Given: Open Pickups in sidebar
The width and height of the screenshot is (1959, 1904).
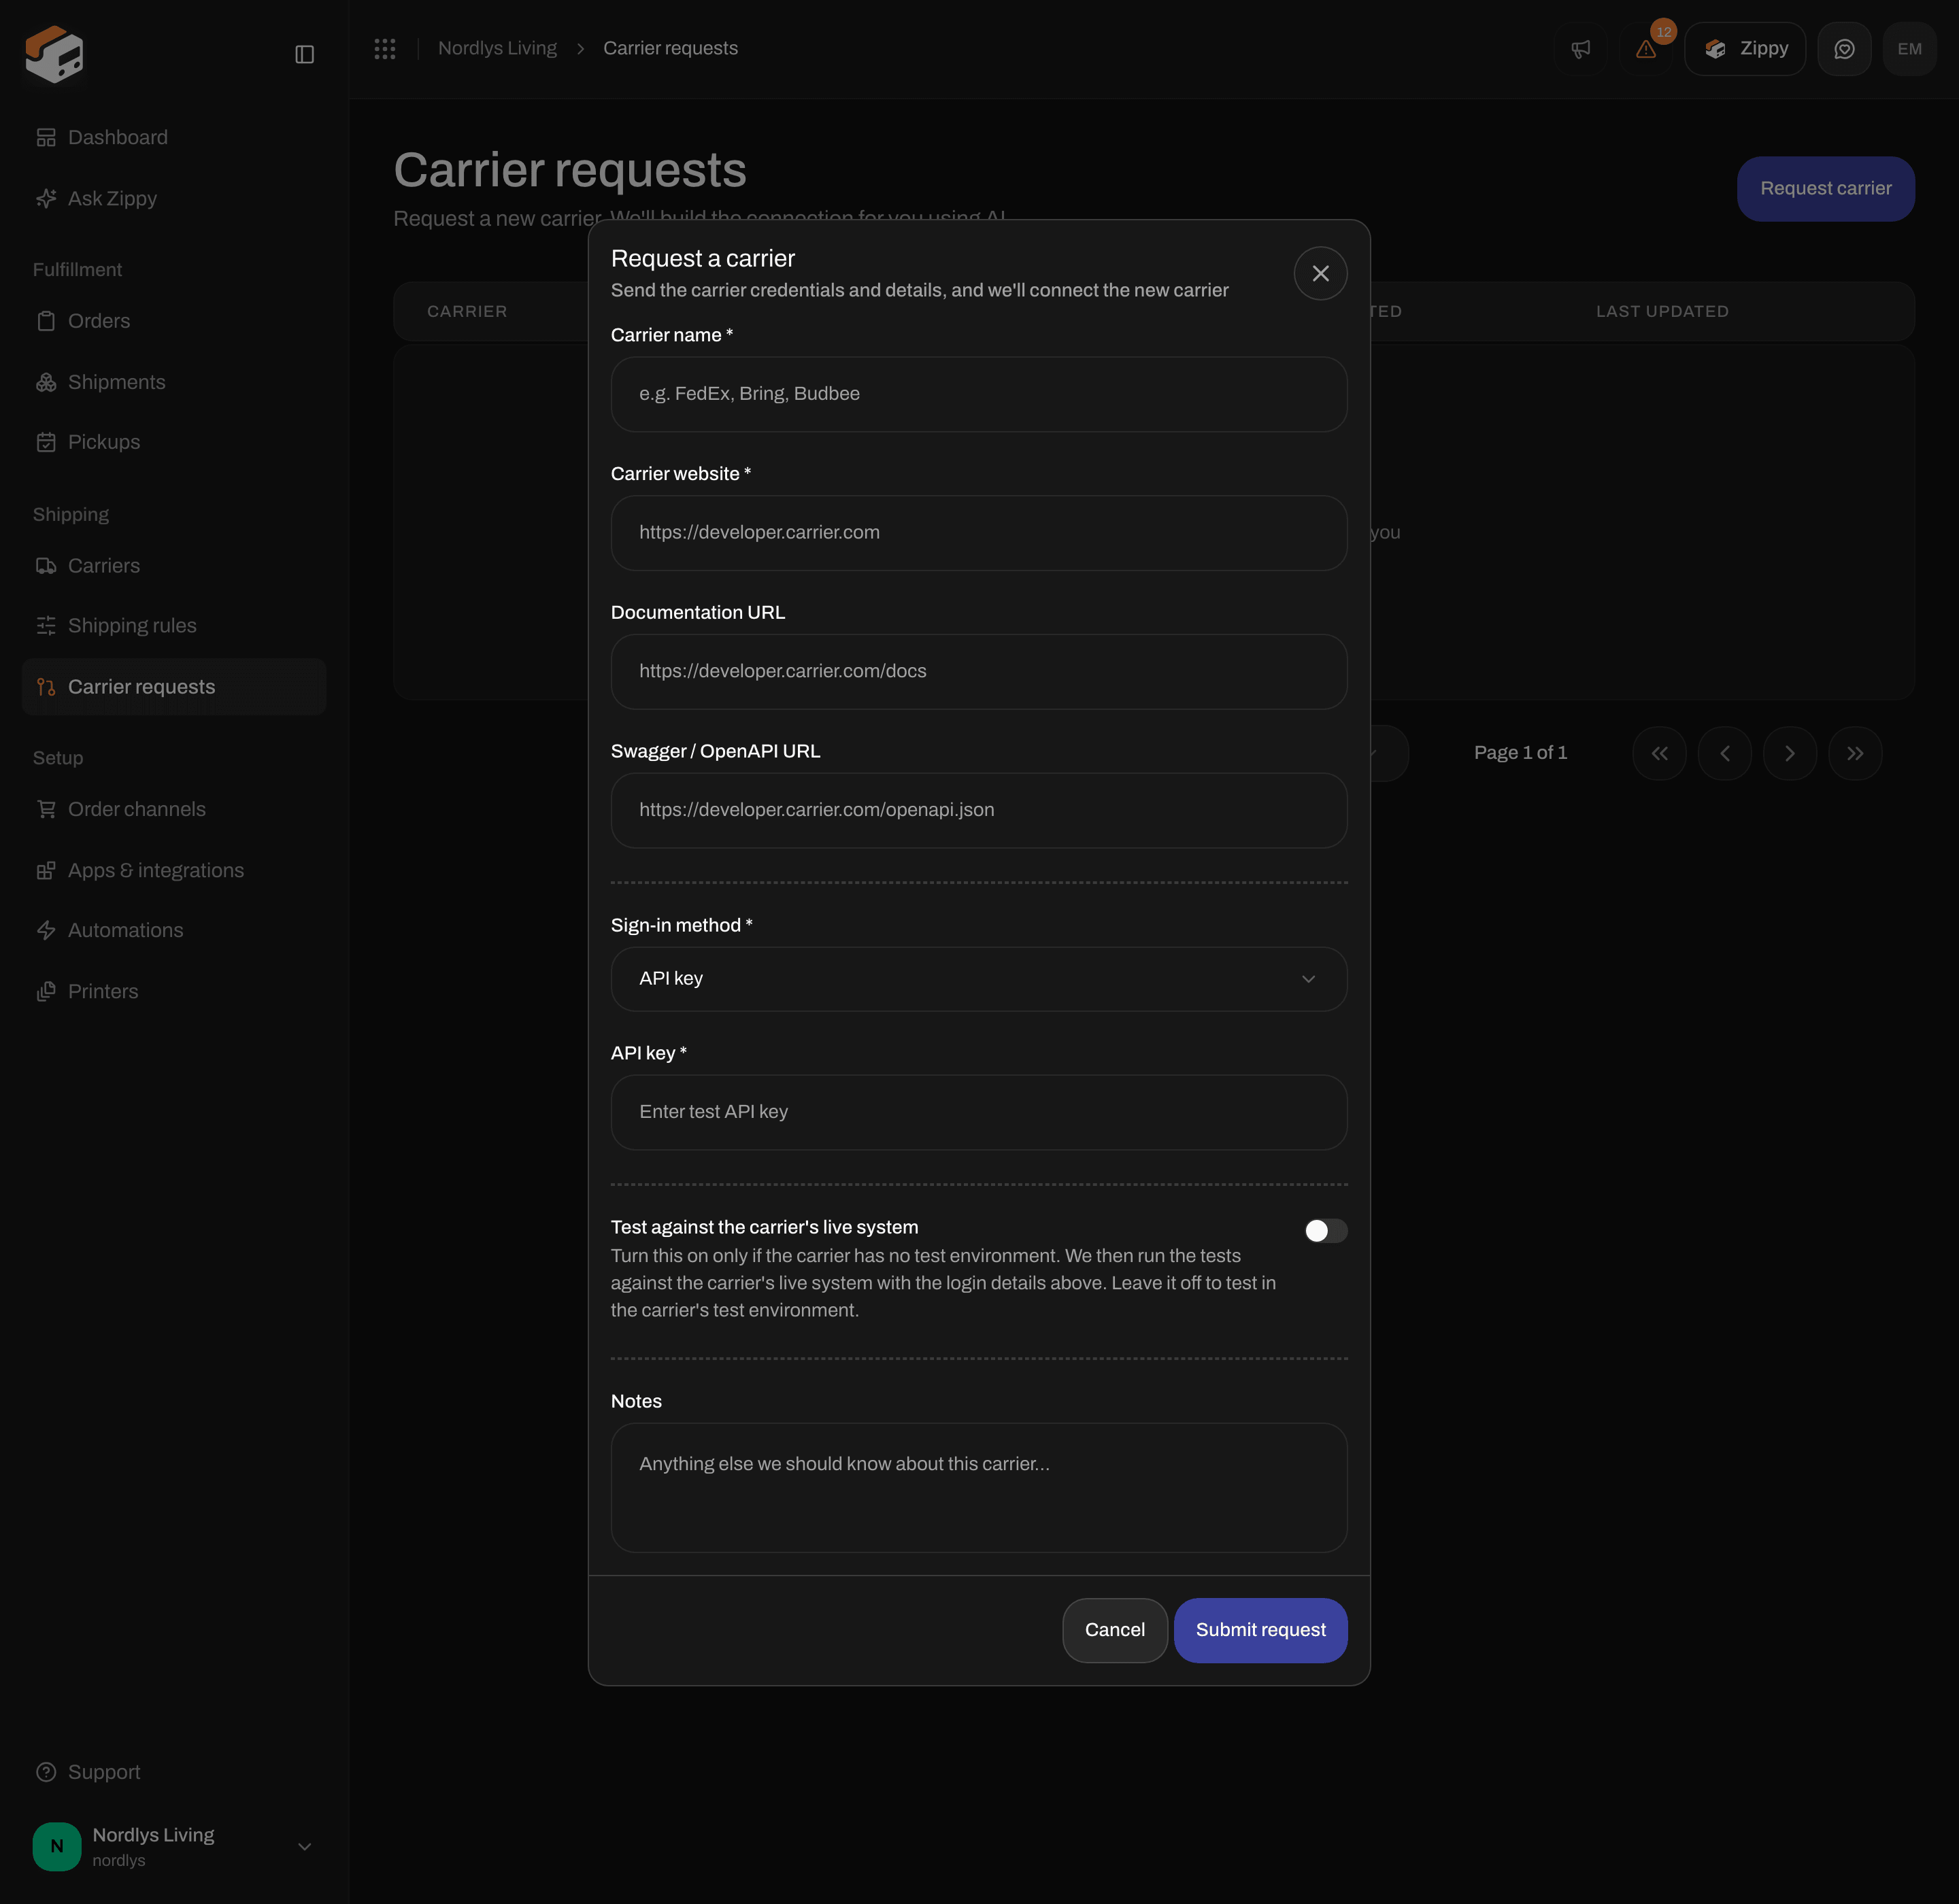Looking at the screenshot, I should point(174,442).
